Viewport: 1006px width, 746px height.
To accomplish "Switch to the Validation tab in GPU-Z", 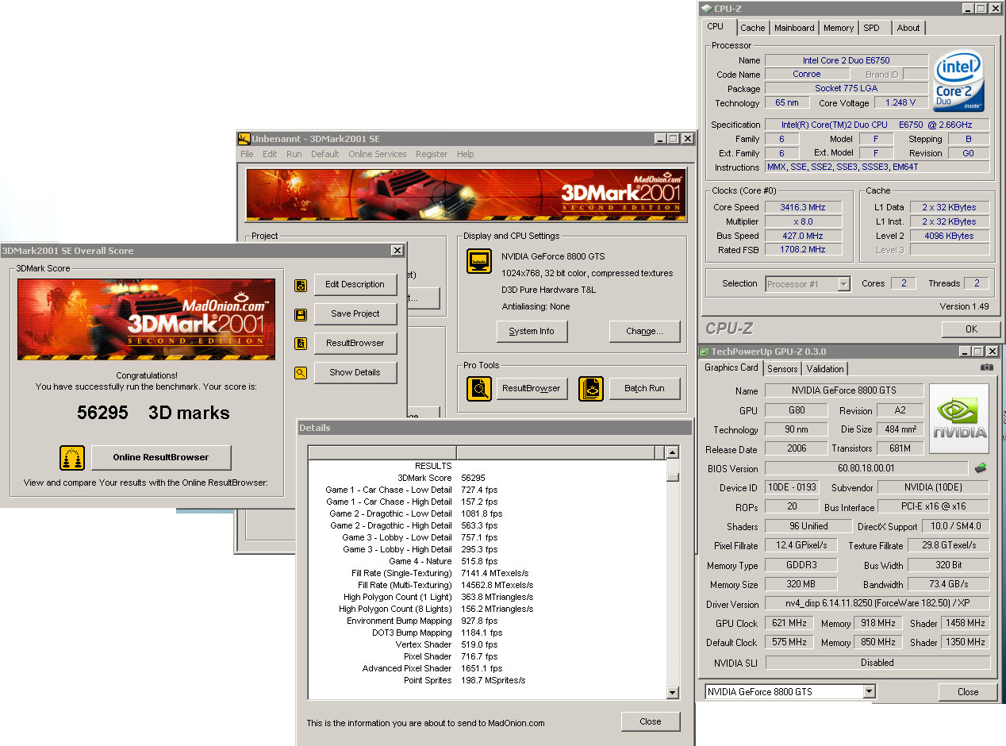I will [825, 369].
